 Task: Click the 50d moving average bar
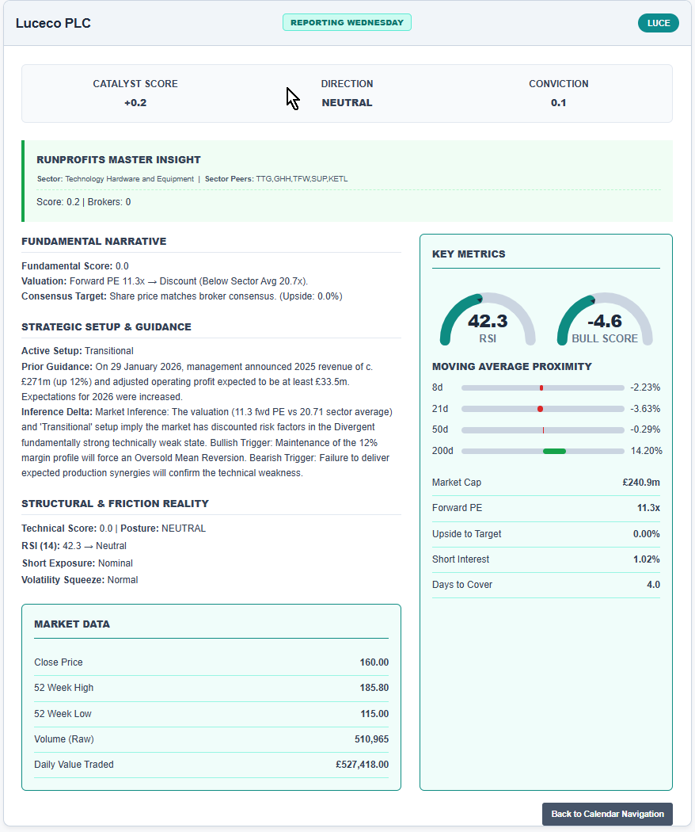click(543, 429)
